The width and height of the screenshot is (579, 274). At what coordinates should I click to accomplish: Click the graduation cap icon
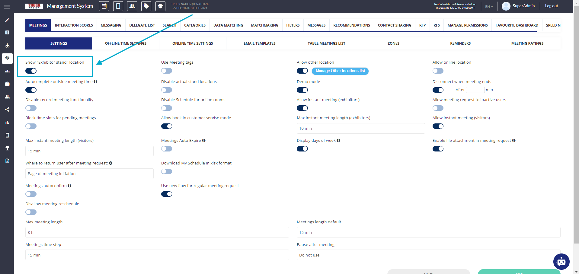[x=160, y=6]
